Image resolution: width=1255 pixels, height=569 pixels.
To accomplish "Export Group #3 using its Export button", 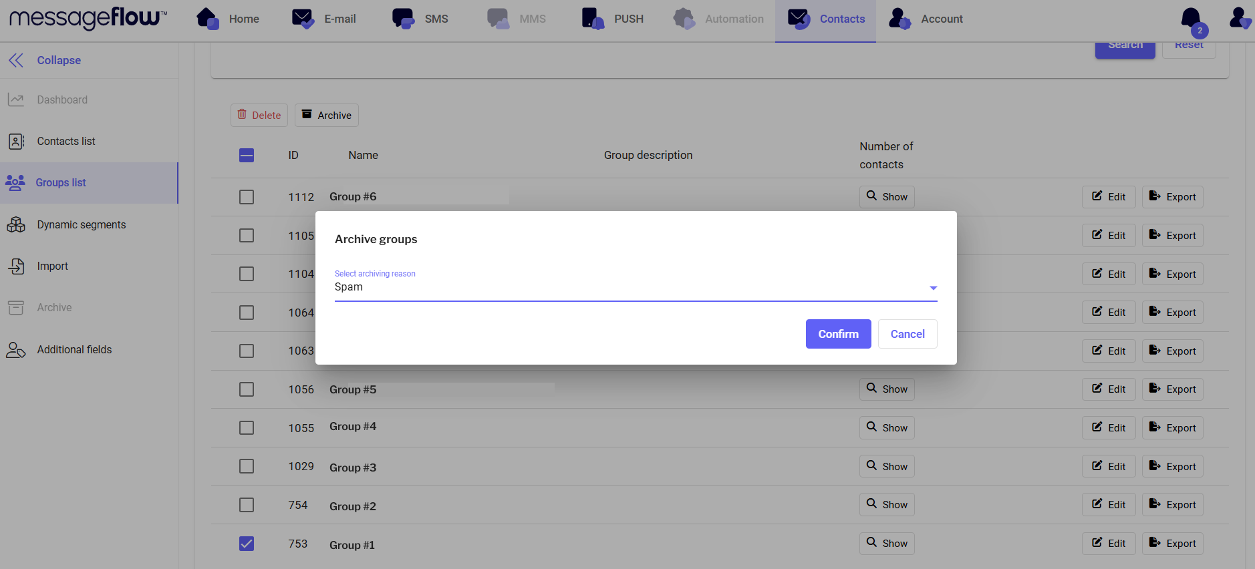I will click(x=1172, y=467).
